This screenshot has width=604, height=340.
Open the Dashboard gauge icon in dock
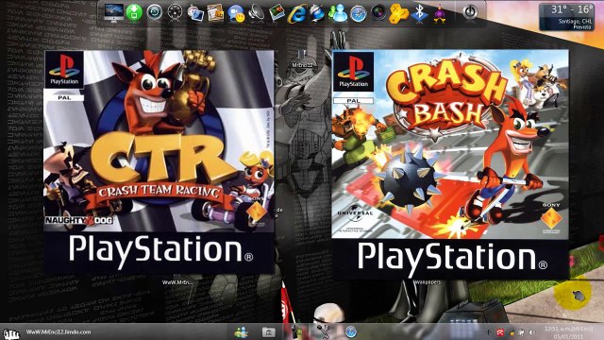[175, 12]
